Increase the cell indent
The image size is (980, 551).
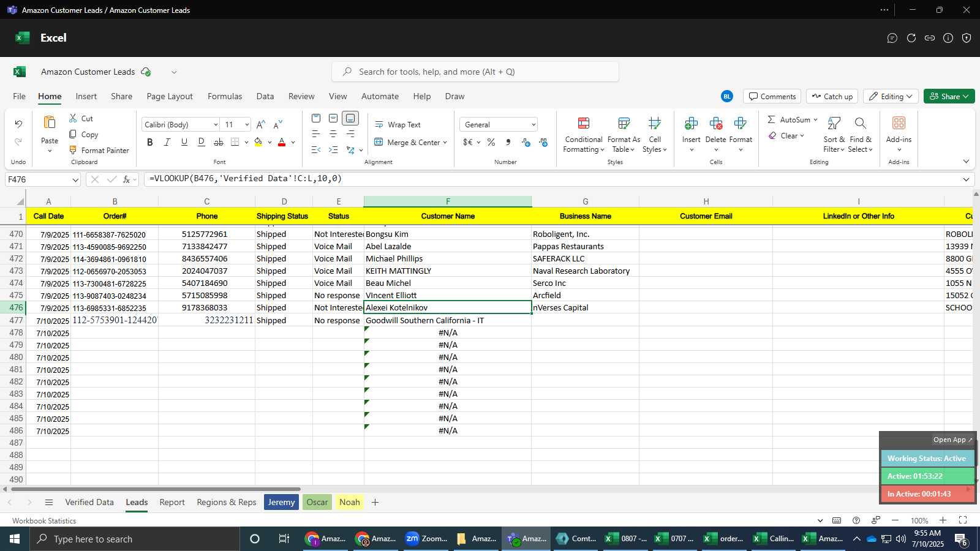[333, 150]
